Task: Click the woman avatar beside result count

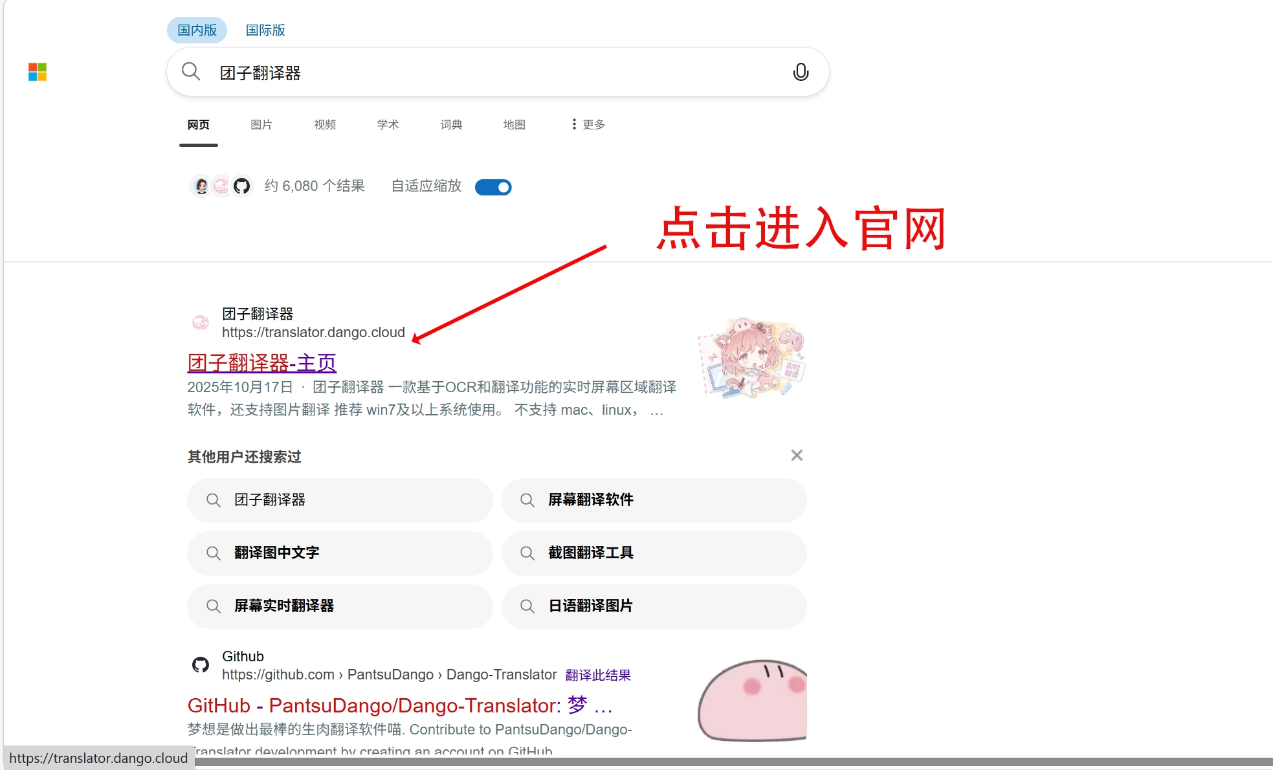Action: 201,186
